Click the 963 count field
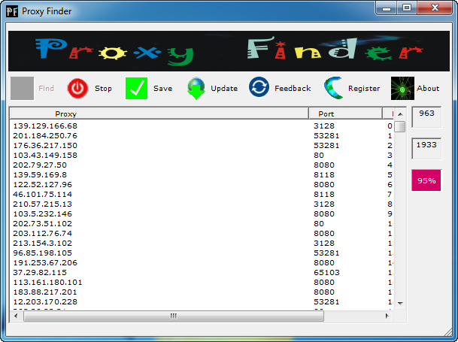Viewport: 458px width, 342px height. [426, 113]
